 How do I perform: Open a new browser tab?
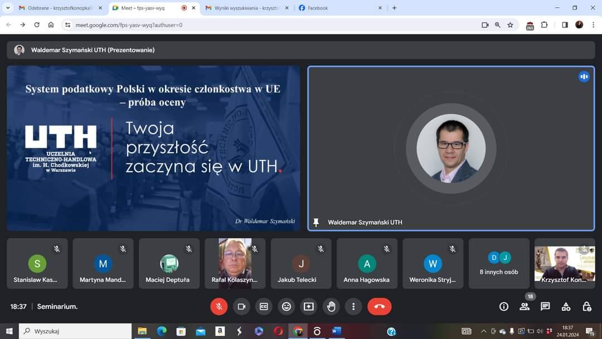tap(394, 8)
